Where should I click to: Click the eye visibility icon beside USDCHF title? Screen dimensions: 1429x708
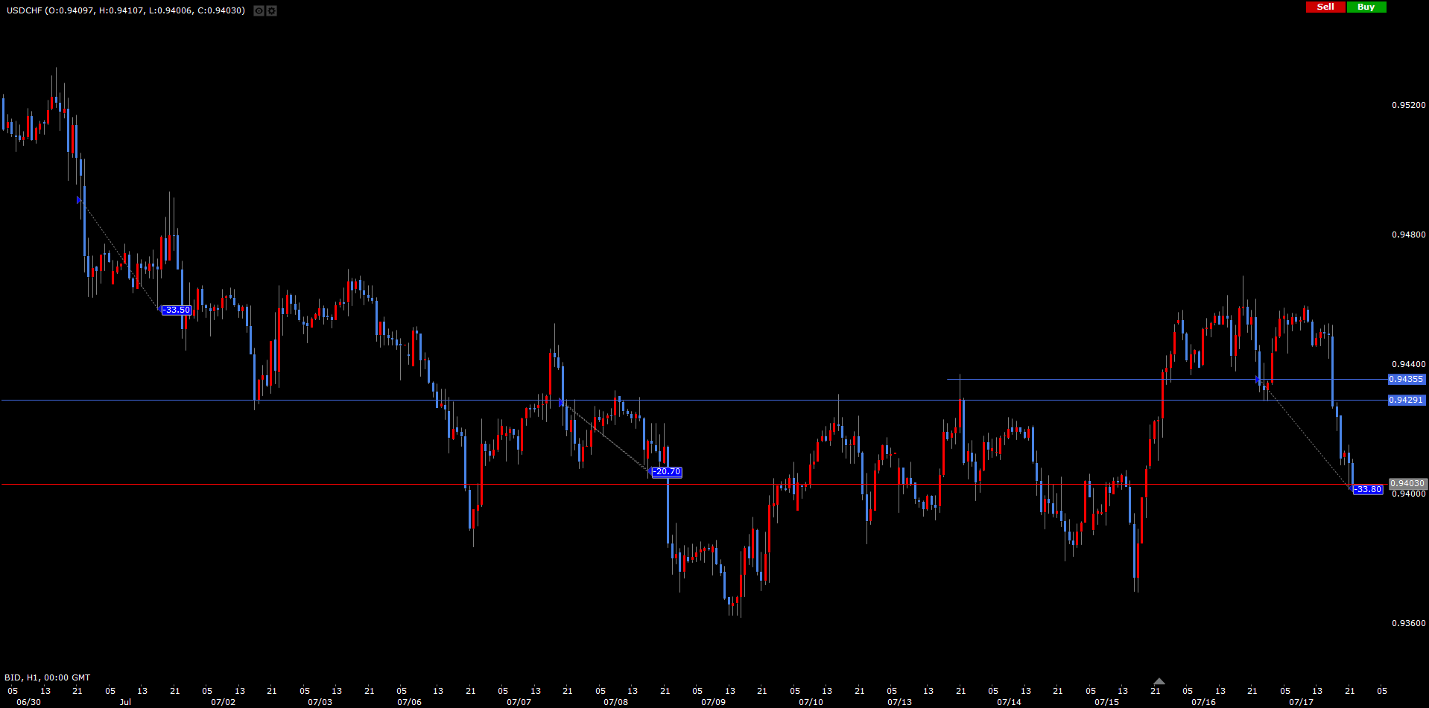[x=259, y=11]
